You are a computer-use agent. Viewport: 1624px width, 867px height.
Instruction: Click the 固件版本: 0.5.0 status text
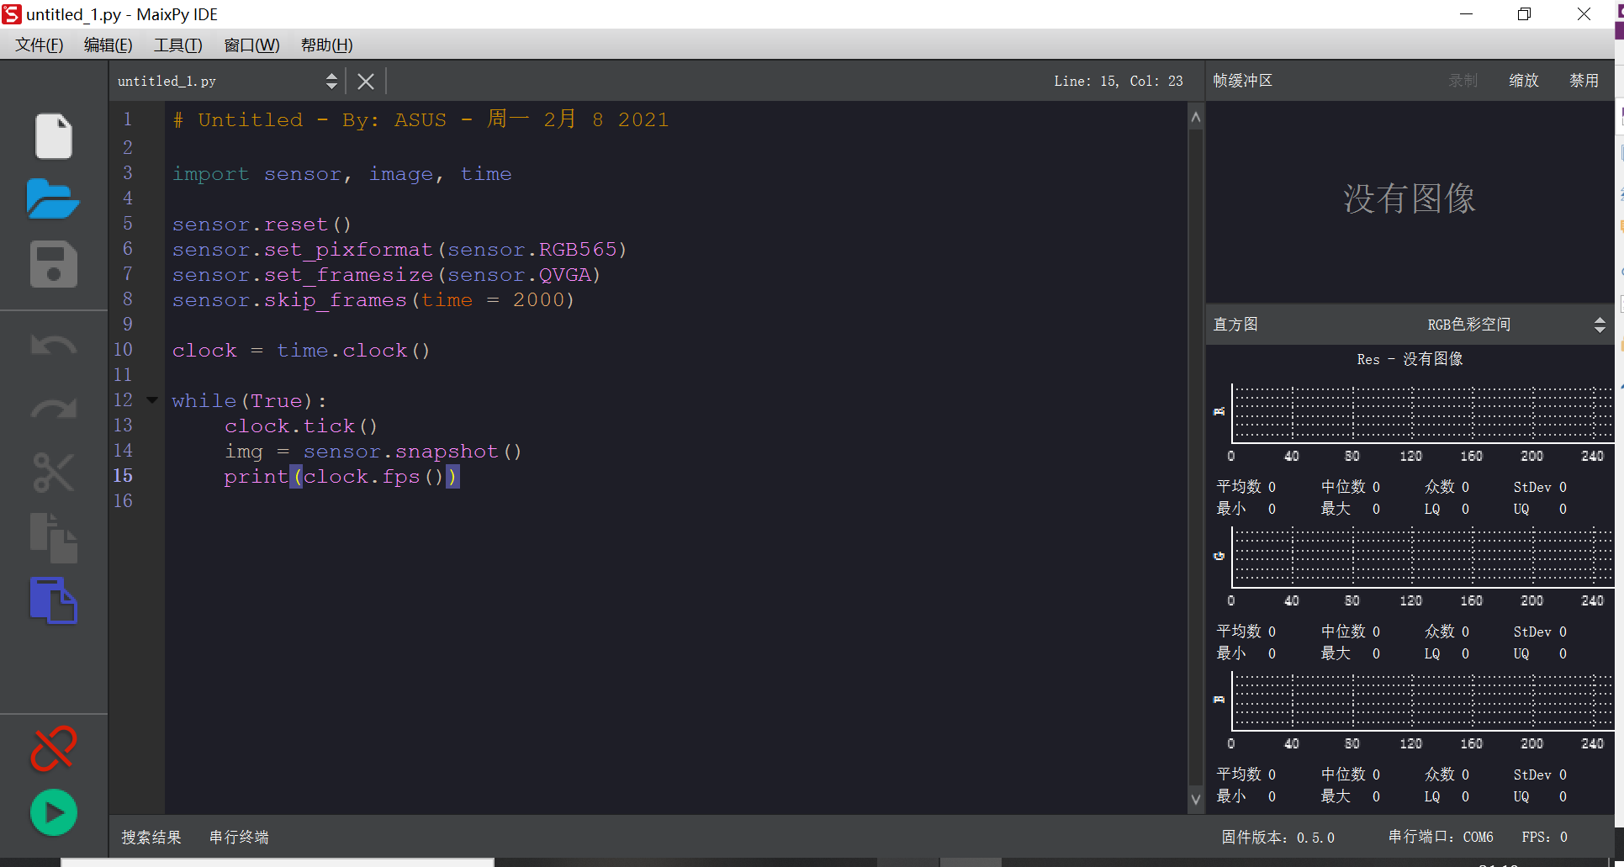pyautogui.click(x=1278, y=838)
